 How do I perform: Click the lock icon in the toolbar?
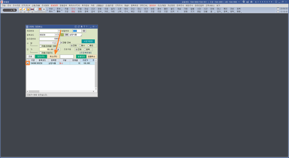(x=28, y=9)
